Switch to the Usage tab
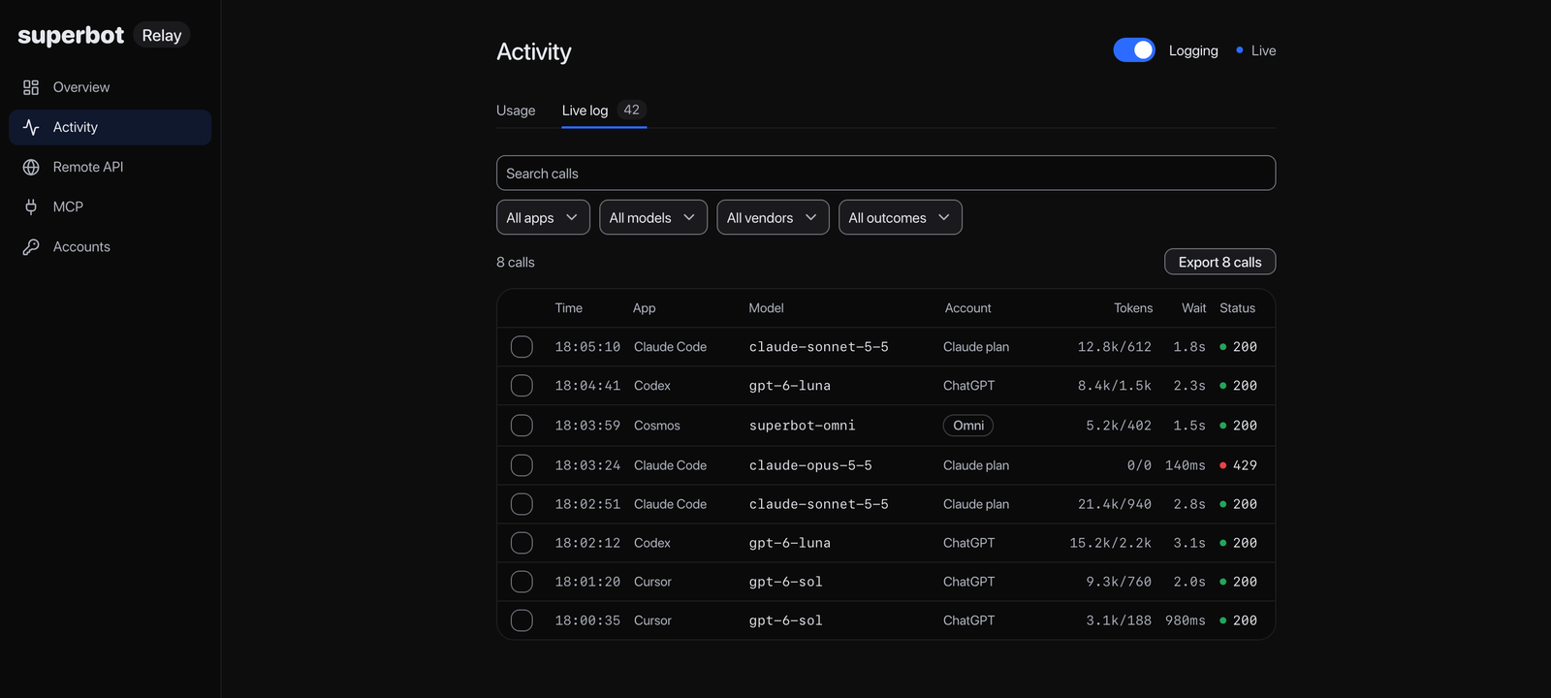The image size is (1551, 698). tap(516, 111)
